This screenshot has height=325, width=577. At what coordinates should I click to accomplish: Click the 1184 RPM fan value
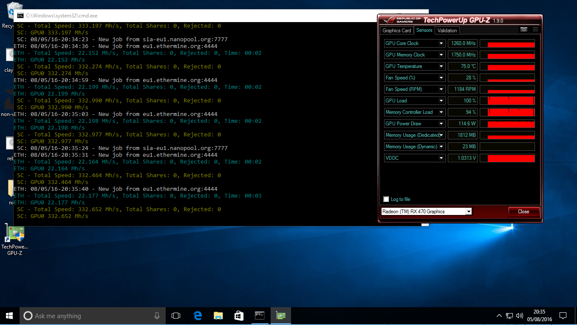463,89
